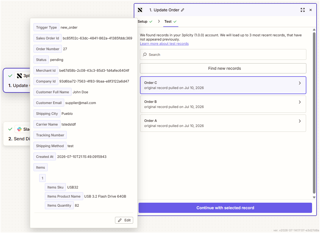Click the supplier@mail.com email value

tap(81, 103)
